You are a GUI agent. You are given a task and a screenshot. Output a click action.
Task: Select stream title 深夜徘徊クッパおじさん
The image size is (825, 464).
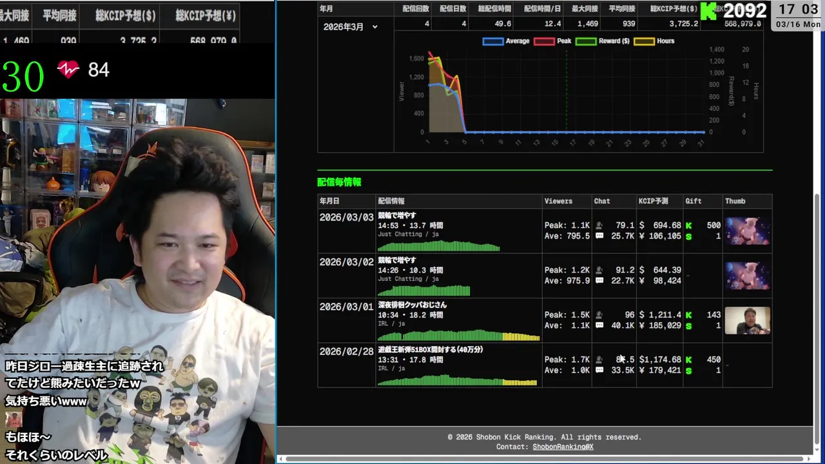tap(412, 305)
